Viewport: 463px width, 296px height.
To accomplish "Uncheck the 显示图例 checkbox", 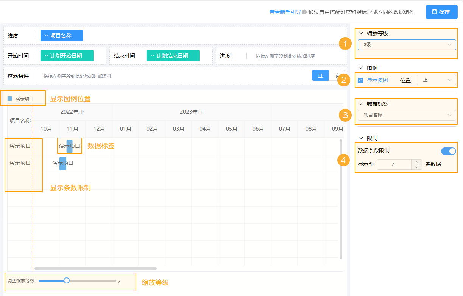I will pyautogui.click(x=360, y=80).
